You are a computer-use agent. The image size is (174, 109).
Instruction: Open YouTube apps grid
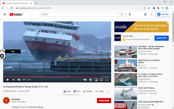(x=145, y=14)
